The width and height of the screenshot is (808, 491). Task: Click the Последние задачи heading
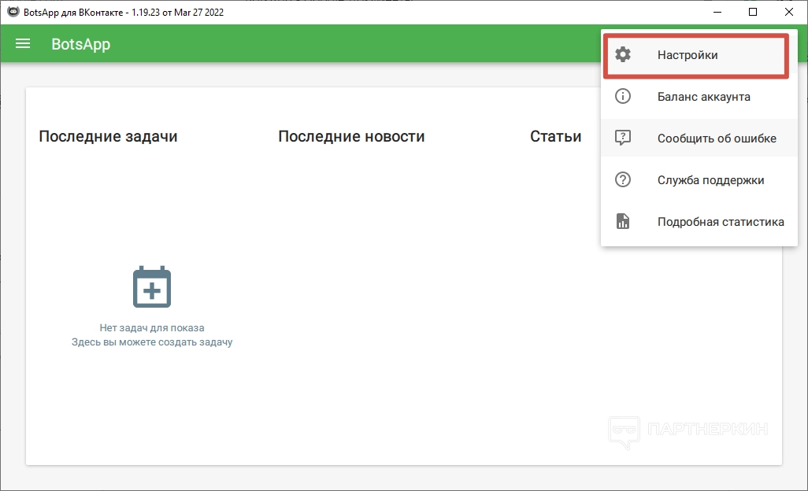pyautogui.click(x=108, y=136)
